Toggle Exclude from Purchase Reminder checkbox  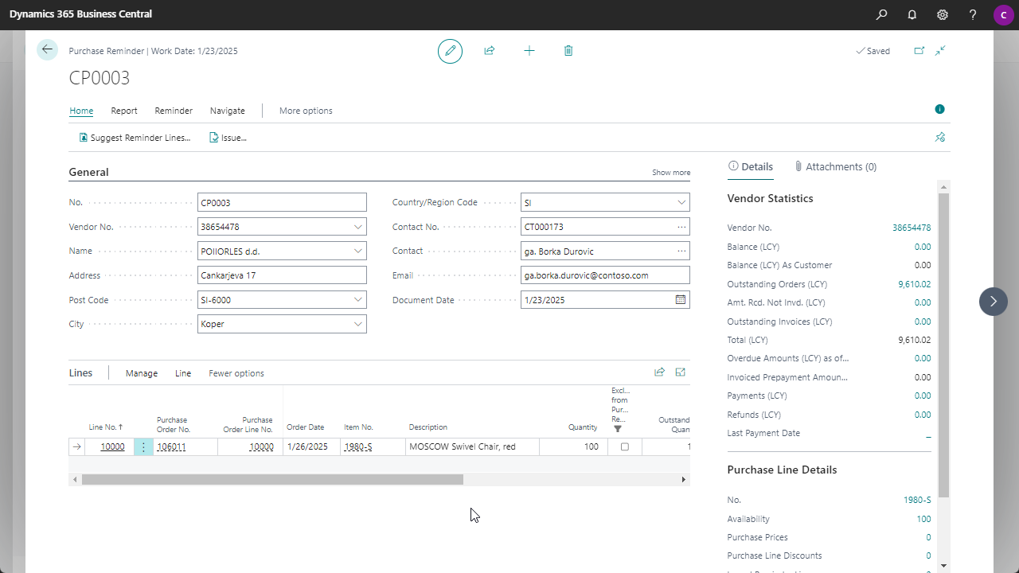[x=625, y=447]
